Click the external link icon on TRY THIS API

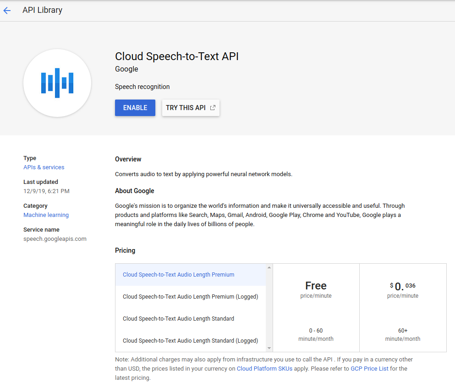click(x=213, y=108)
